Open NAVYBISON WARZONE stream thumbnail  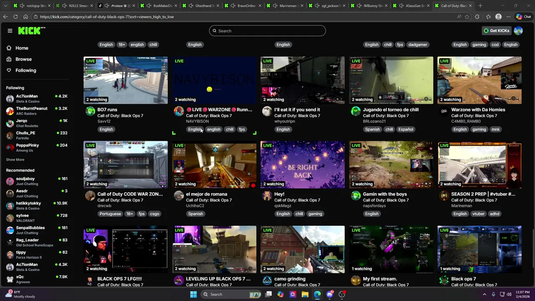tap(214, 80)
